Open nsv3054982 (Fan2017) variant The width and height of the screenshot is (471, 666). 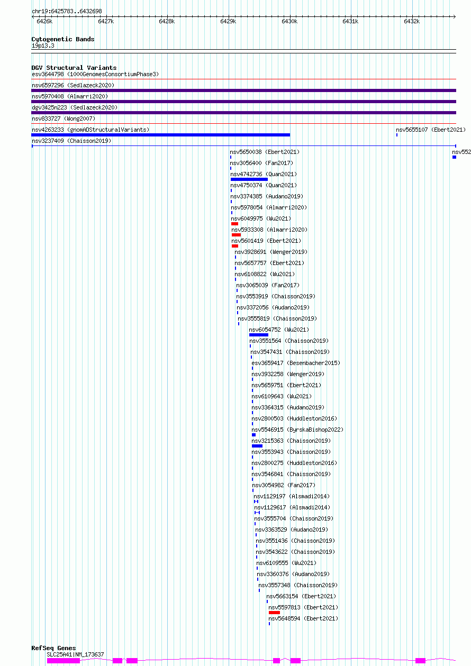tap(284, 485)
